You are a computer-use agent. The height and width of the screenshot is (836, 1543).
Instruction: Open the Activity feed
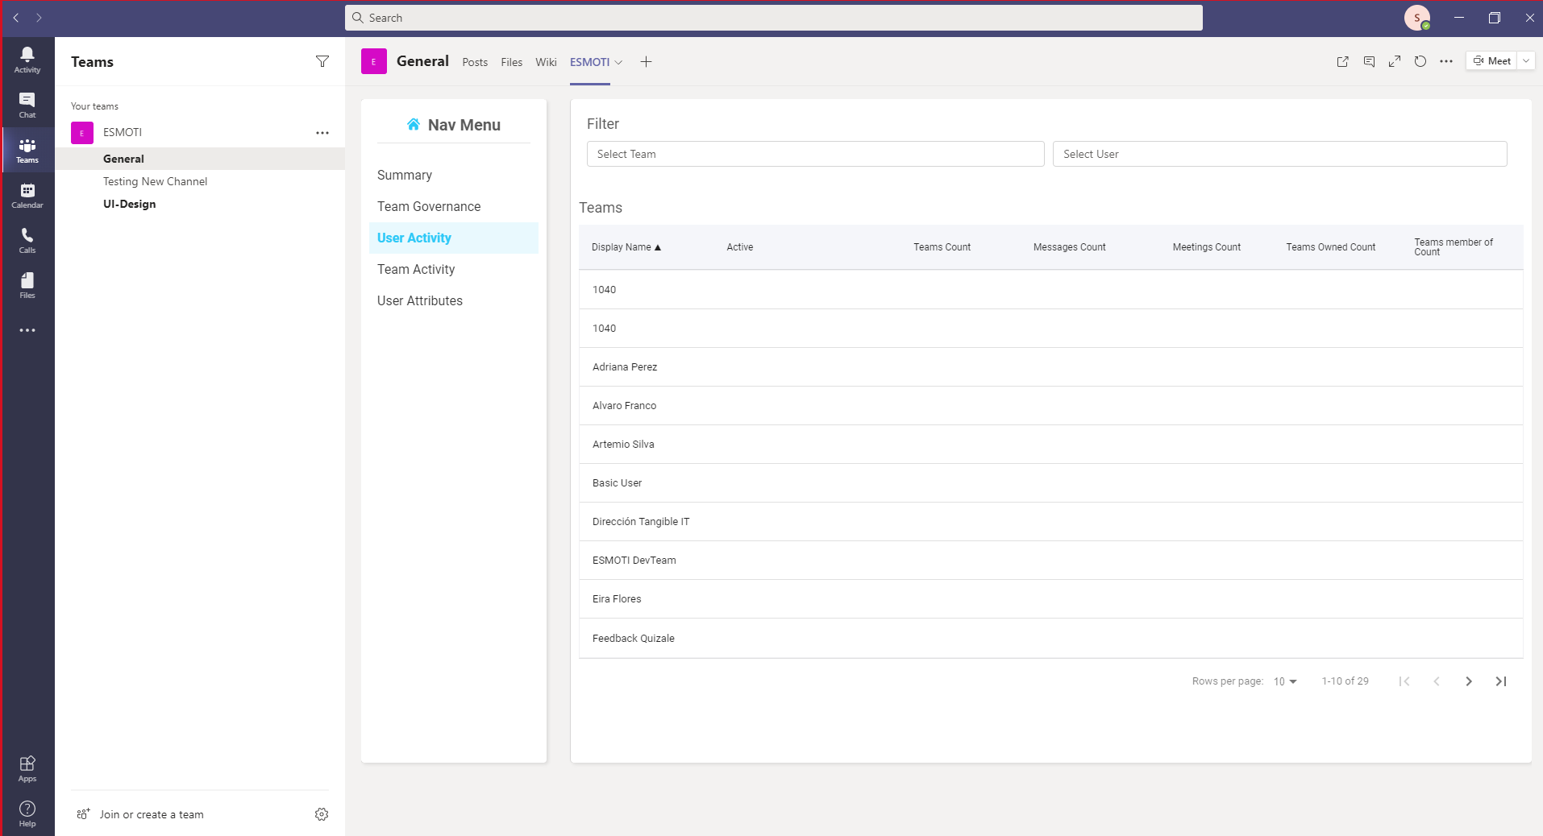(x=27, y=60)
